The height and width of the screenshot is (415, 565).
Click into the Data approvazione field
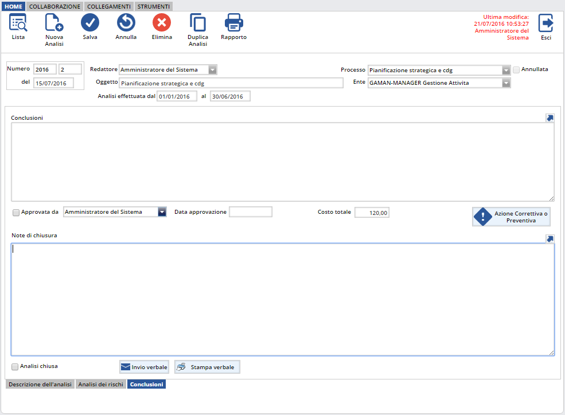tap(250, 212)
